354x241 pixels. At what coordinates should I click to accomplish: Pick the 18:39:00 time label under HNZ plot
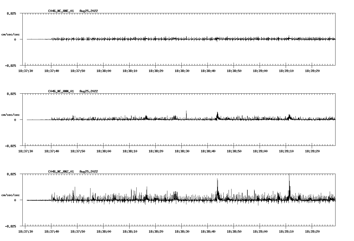260,231
